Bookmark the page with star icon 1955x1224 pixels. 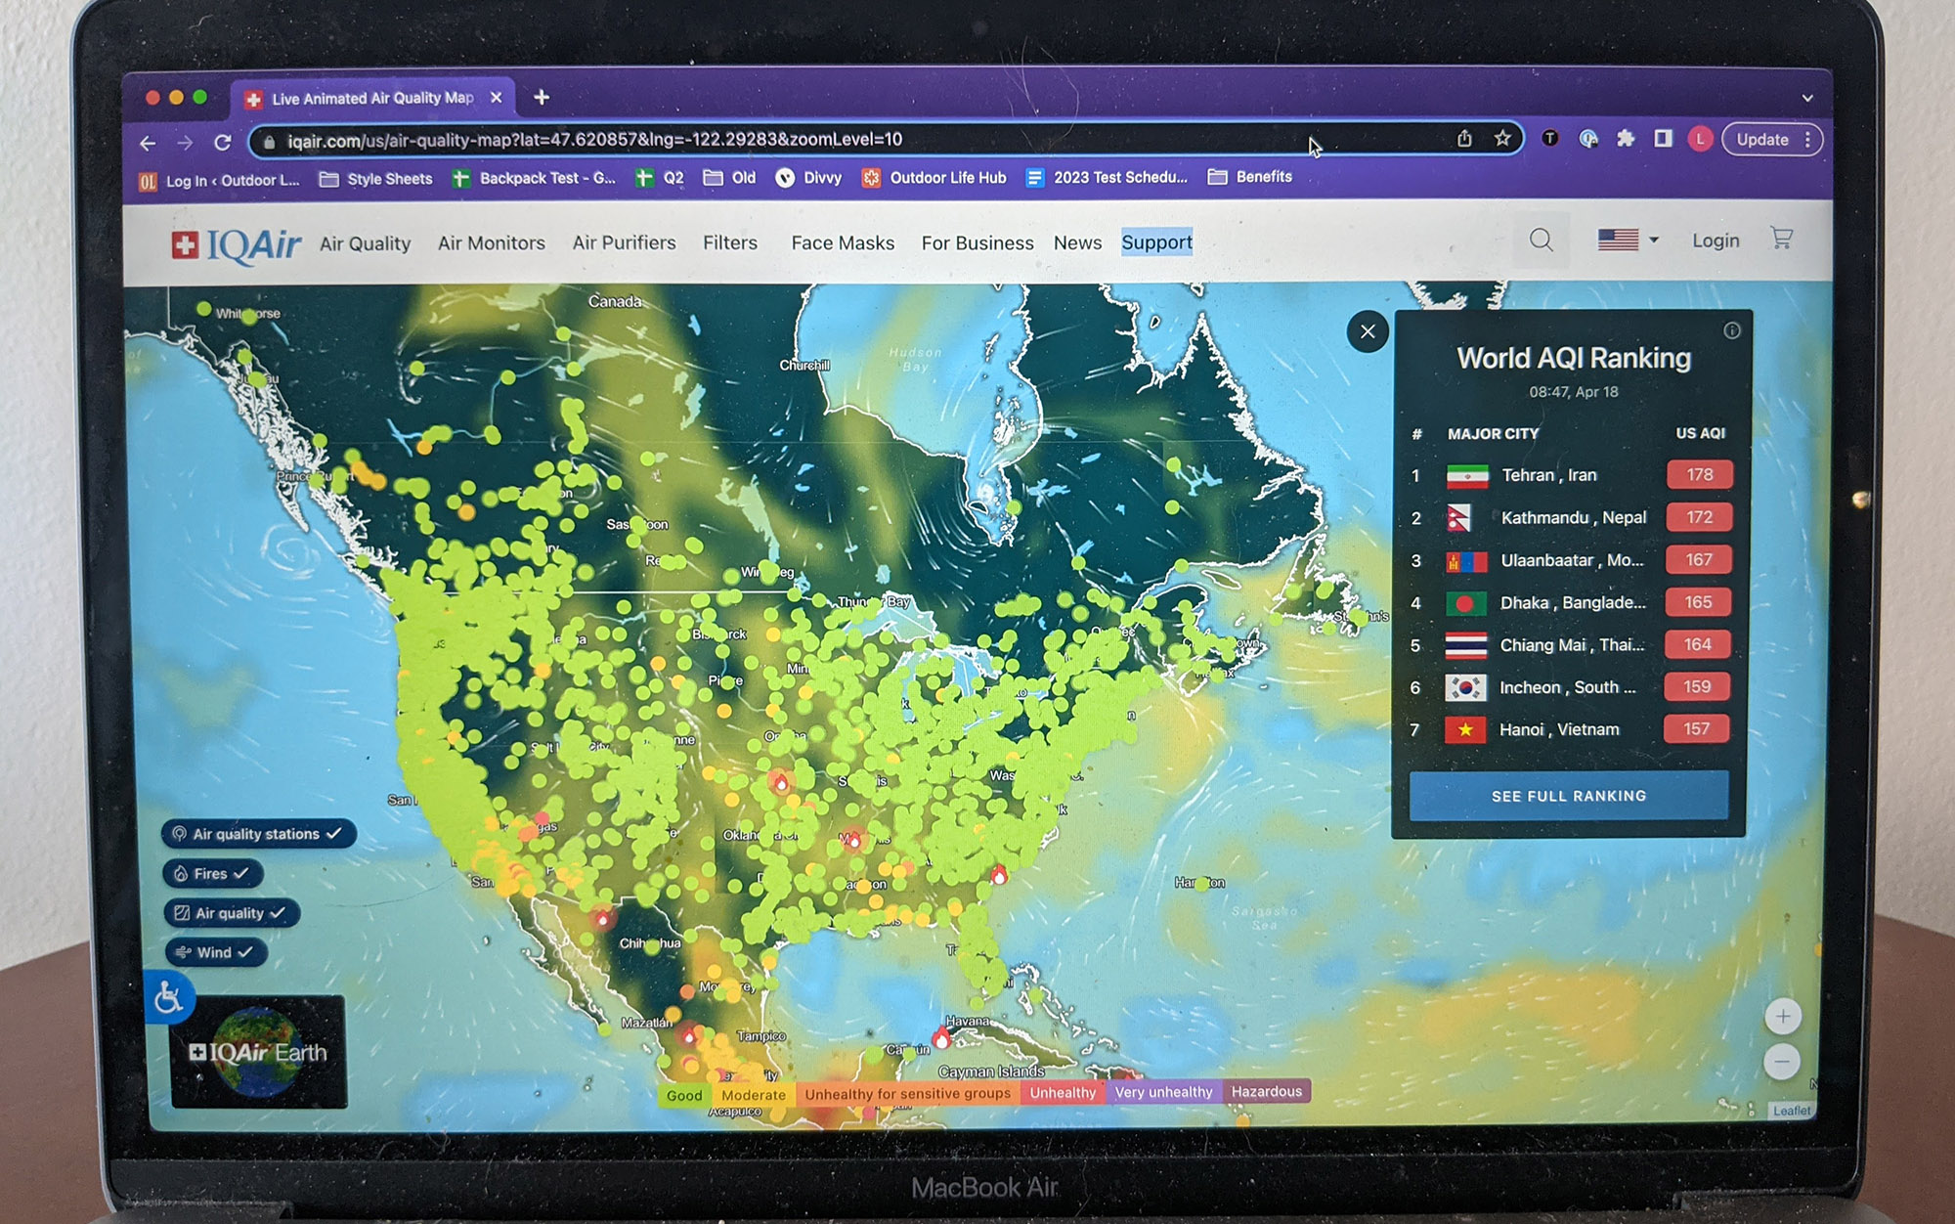coord(1502,139)
